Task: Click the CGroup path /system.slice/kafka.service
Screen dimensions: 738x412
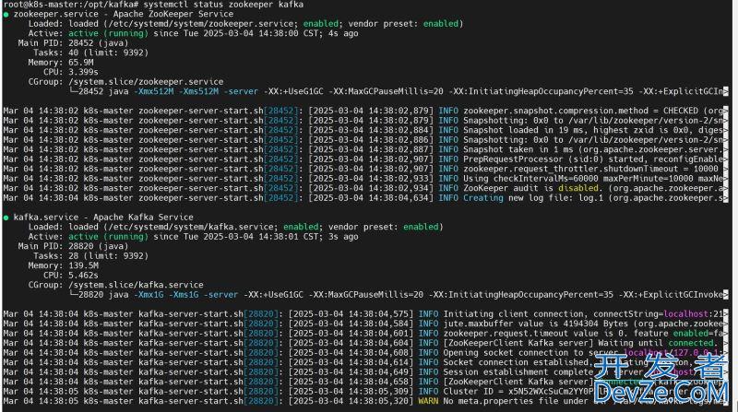Action: [136, 285]
